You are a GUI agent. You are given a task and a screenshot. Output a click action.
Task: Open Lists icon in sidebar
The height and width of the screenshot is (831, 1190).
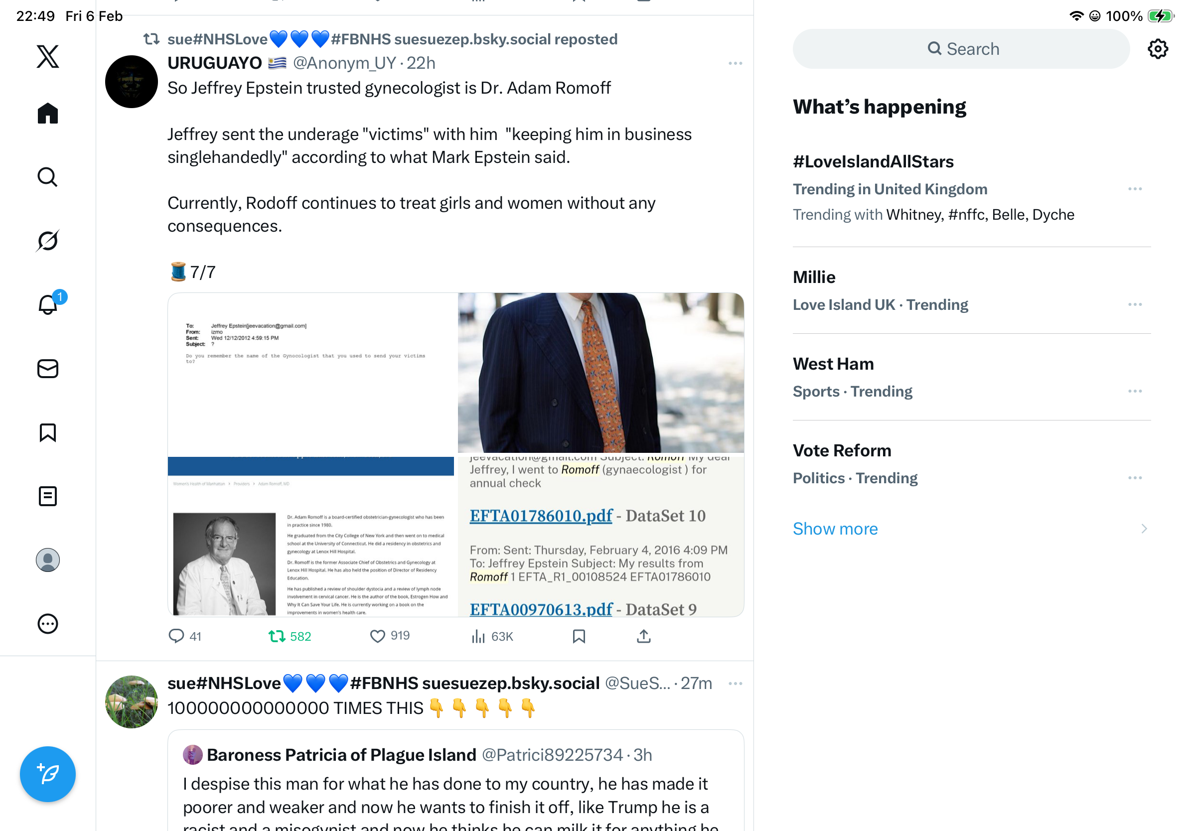[48, 496]
